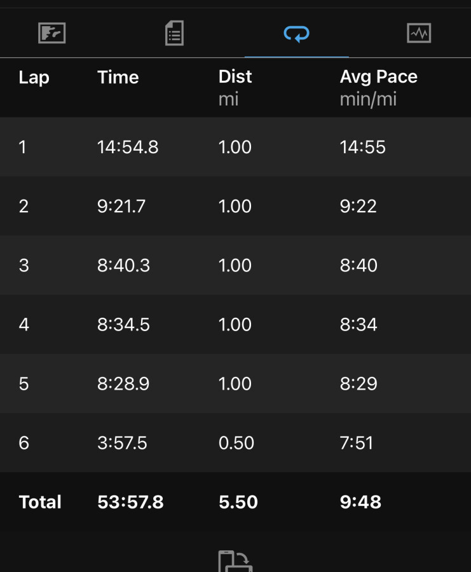This screenshot has width=471, height=572.
Task: Tap the total distance 5.50
Action: coord(238,502)
